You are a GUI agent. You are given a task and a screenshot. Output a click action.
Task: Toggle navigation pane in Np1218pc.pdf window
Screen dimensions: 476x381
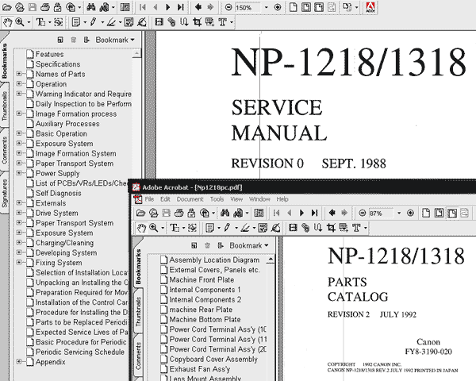259,213
